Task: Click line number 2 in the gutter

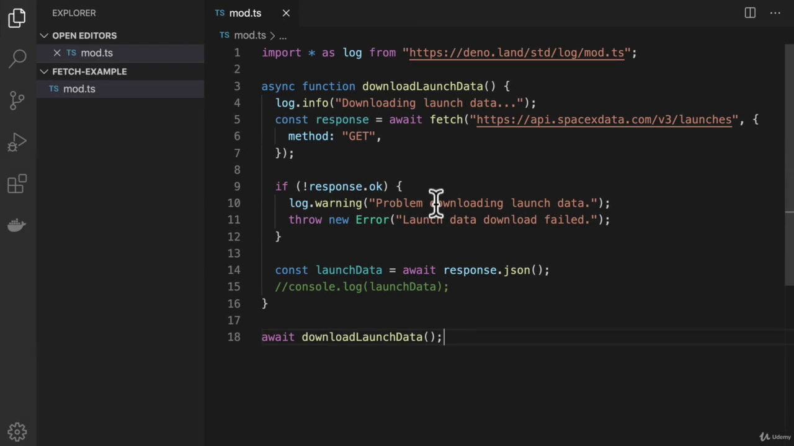Action: coord(237,69)
